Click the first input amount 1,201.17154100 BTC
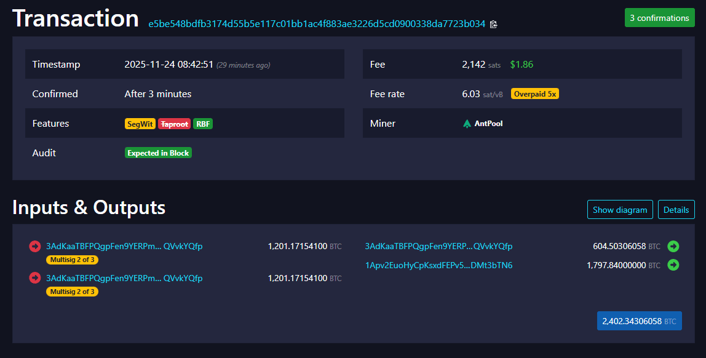The image size is (706, 358). click(x=305, y=246)
